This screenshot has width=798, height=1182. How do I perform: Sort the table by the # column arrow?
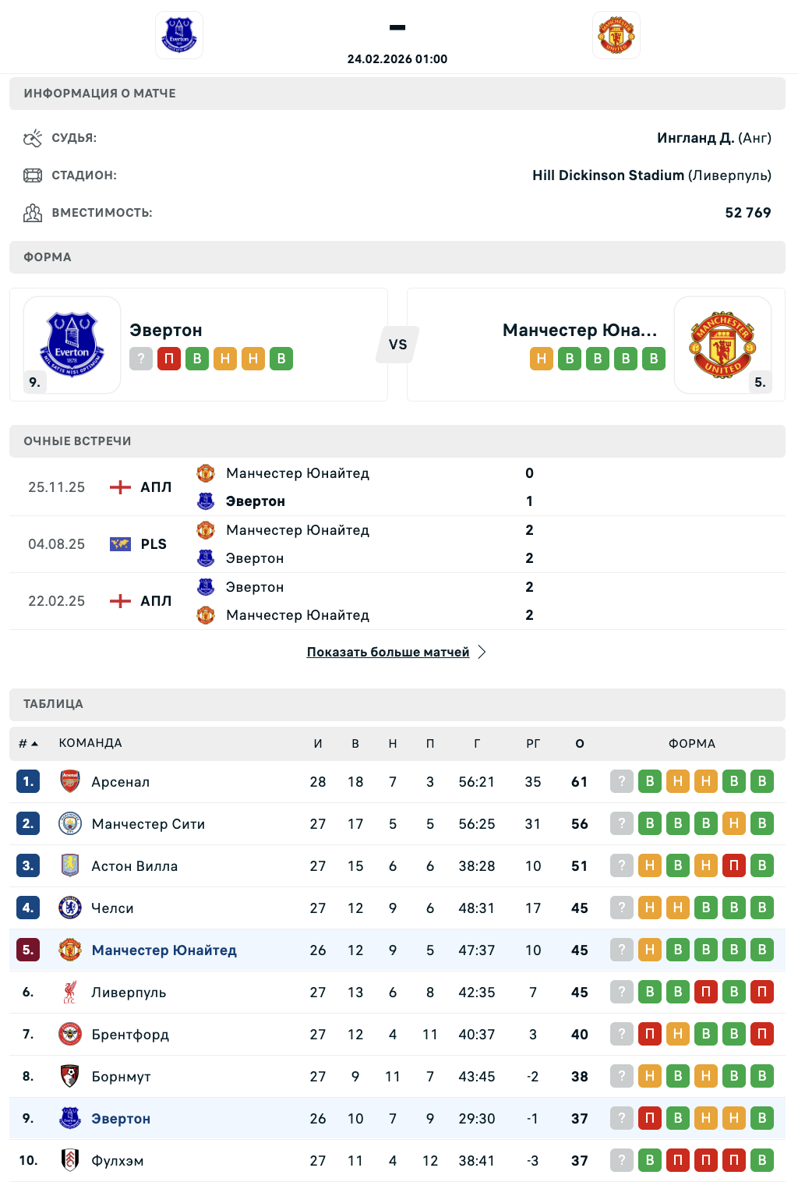[34, 744]
